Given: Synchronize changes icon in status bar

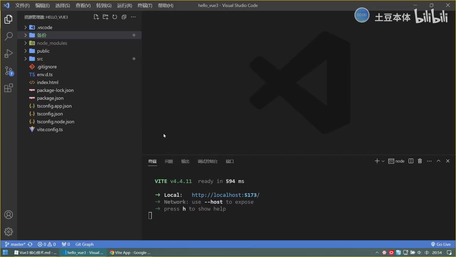Looking at the screenshot, I should pyautogui.click(x=30, y=245).
